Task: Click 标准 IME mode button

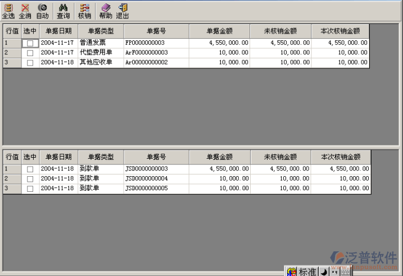Action: (307, 272)
